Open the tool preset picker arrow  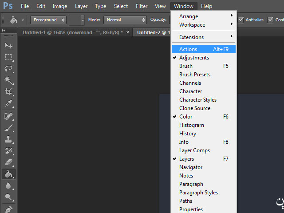23,20
